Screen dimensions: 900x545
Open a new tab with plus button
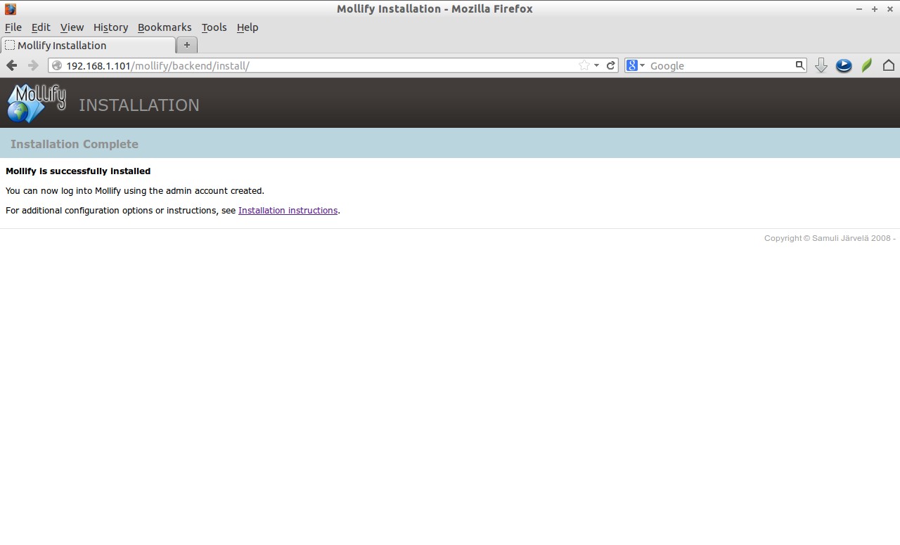point(186,45)
